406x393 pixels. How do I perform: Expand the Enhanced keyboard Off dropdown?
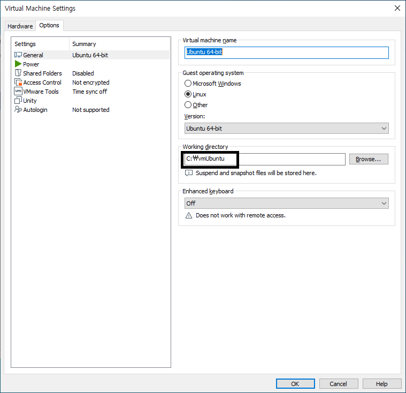286,203
